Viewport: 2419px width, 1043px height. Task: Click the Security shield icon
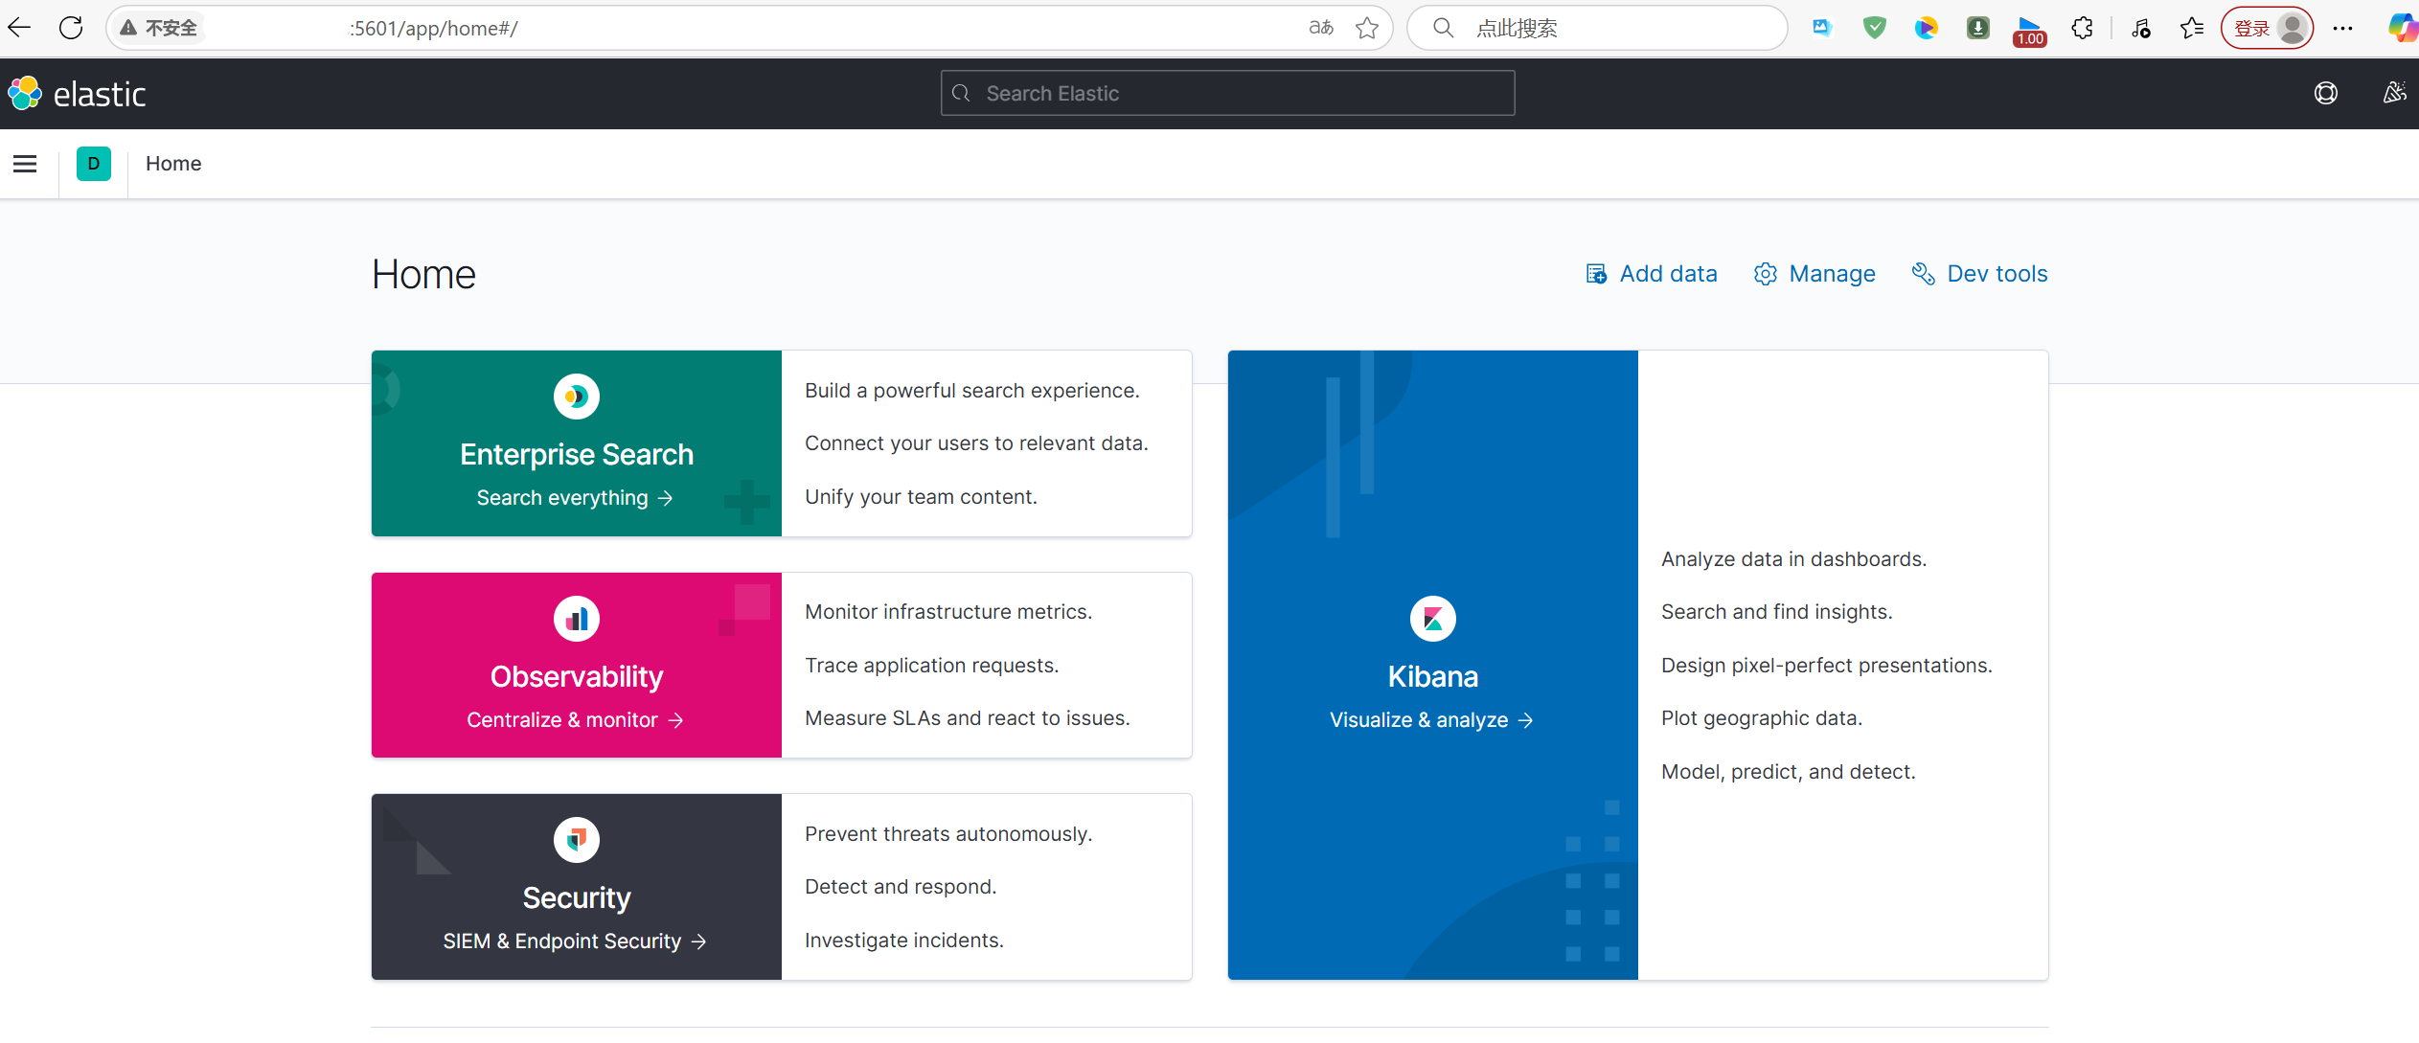(576, 840)
